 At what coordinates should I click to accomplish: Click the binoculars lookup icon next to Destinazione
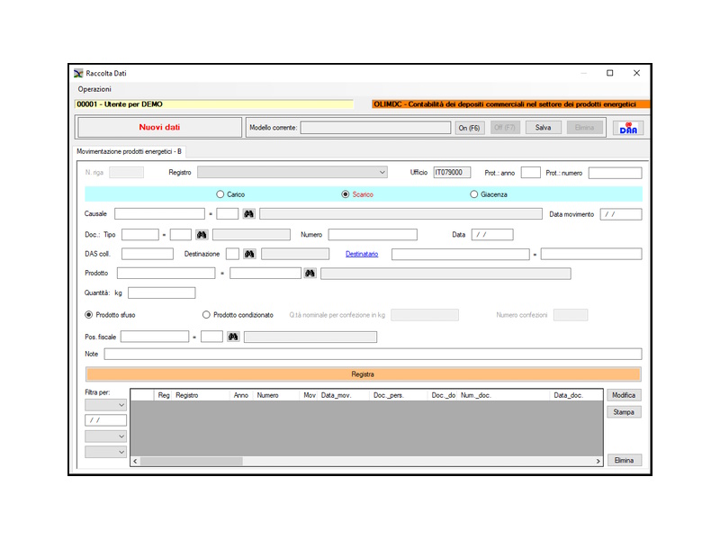(249, 254)
